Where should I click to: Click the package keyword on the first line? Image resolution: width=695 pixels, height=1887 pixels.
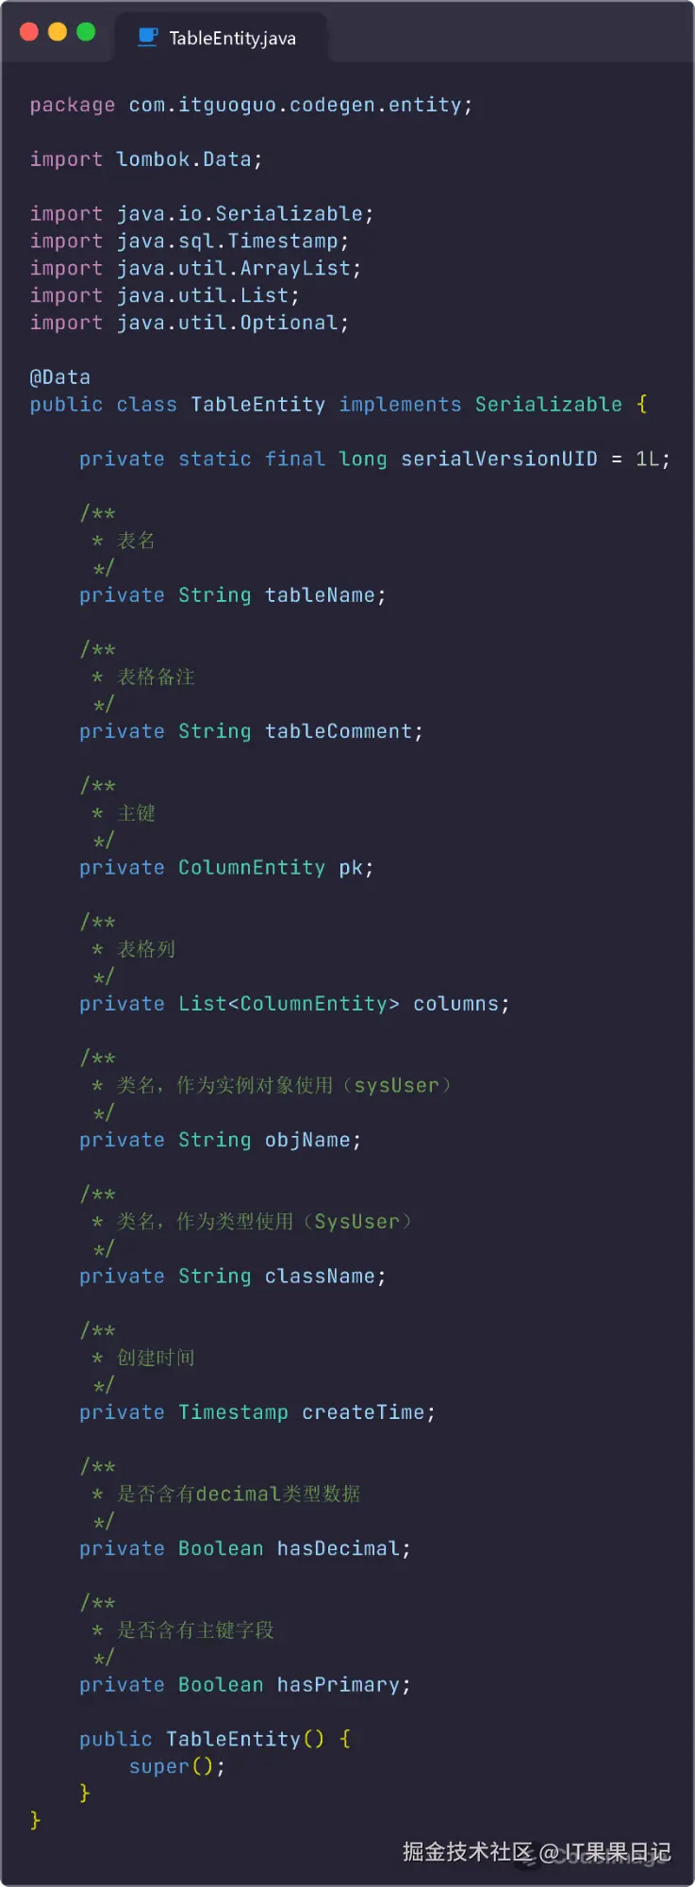tap(72, 105)
